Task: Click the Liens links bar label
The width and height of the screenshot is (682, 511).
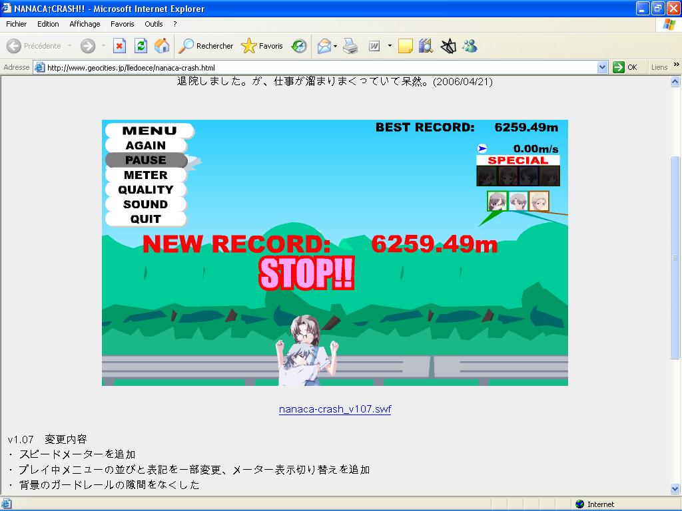Action: [x=659, y=67]
